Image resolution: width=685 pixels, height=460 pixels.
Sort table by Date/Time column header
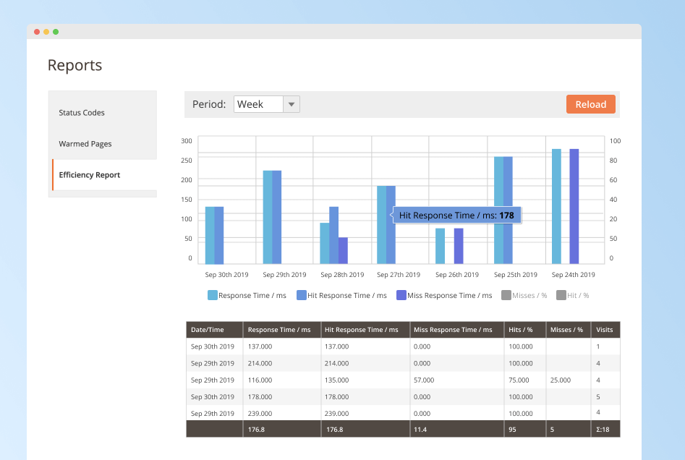click(208, 330)
